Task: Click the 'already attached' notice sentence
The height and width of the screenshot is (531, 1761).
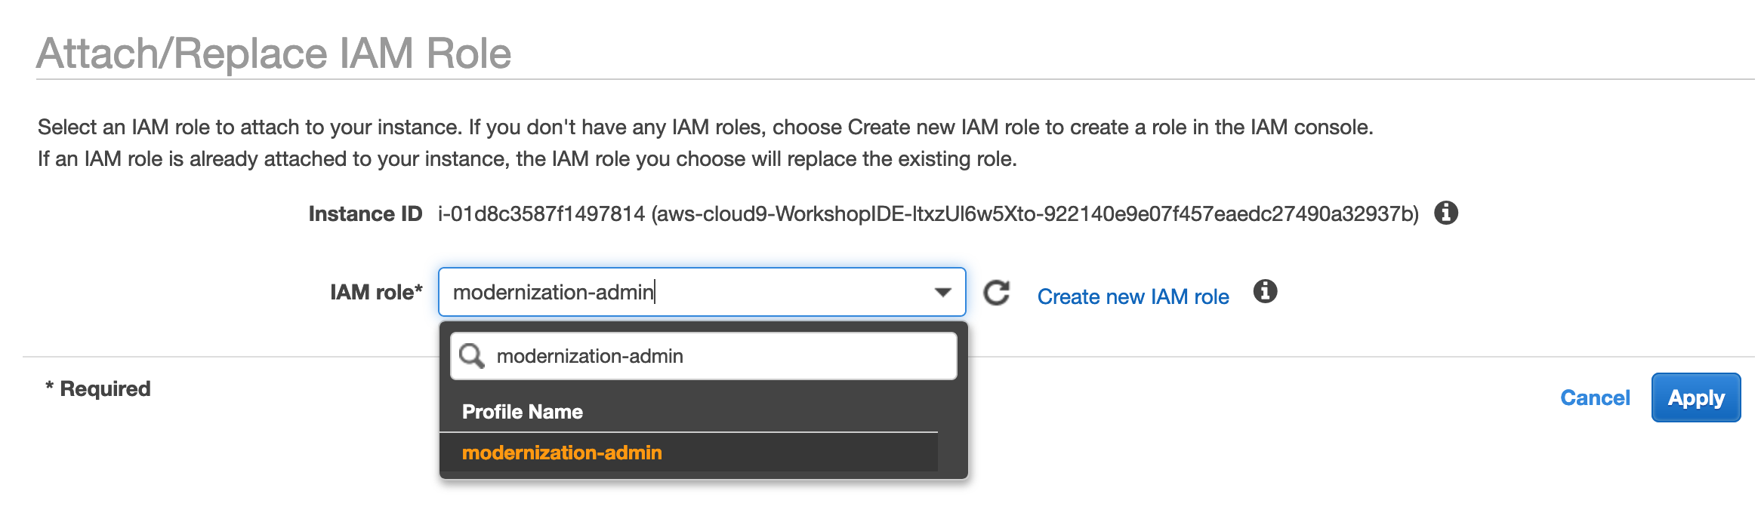Action: 527,159
